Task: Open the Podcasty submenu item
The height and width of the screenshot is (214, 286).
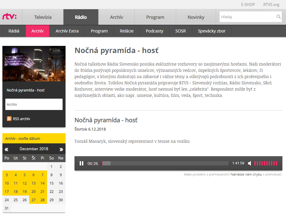Action: pyautogui.click(x=155, y=31)
